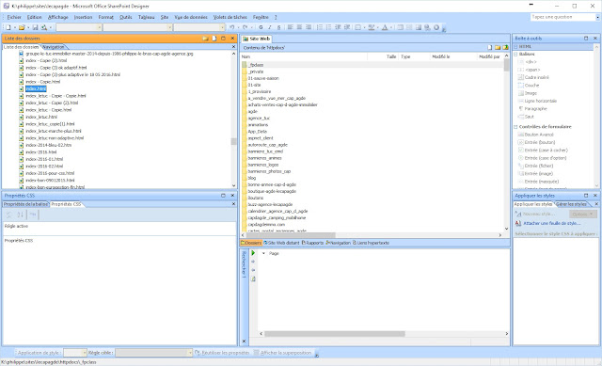This screenshot has height=366, width=602.
Task: Align text right in the toolbar
Action: [x=309, y=27]
